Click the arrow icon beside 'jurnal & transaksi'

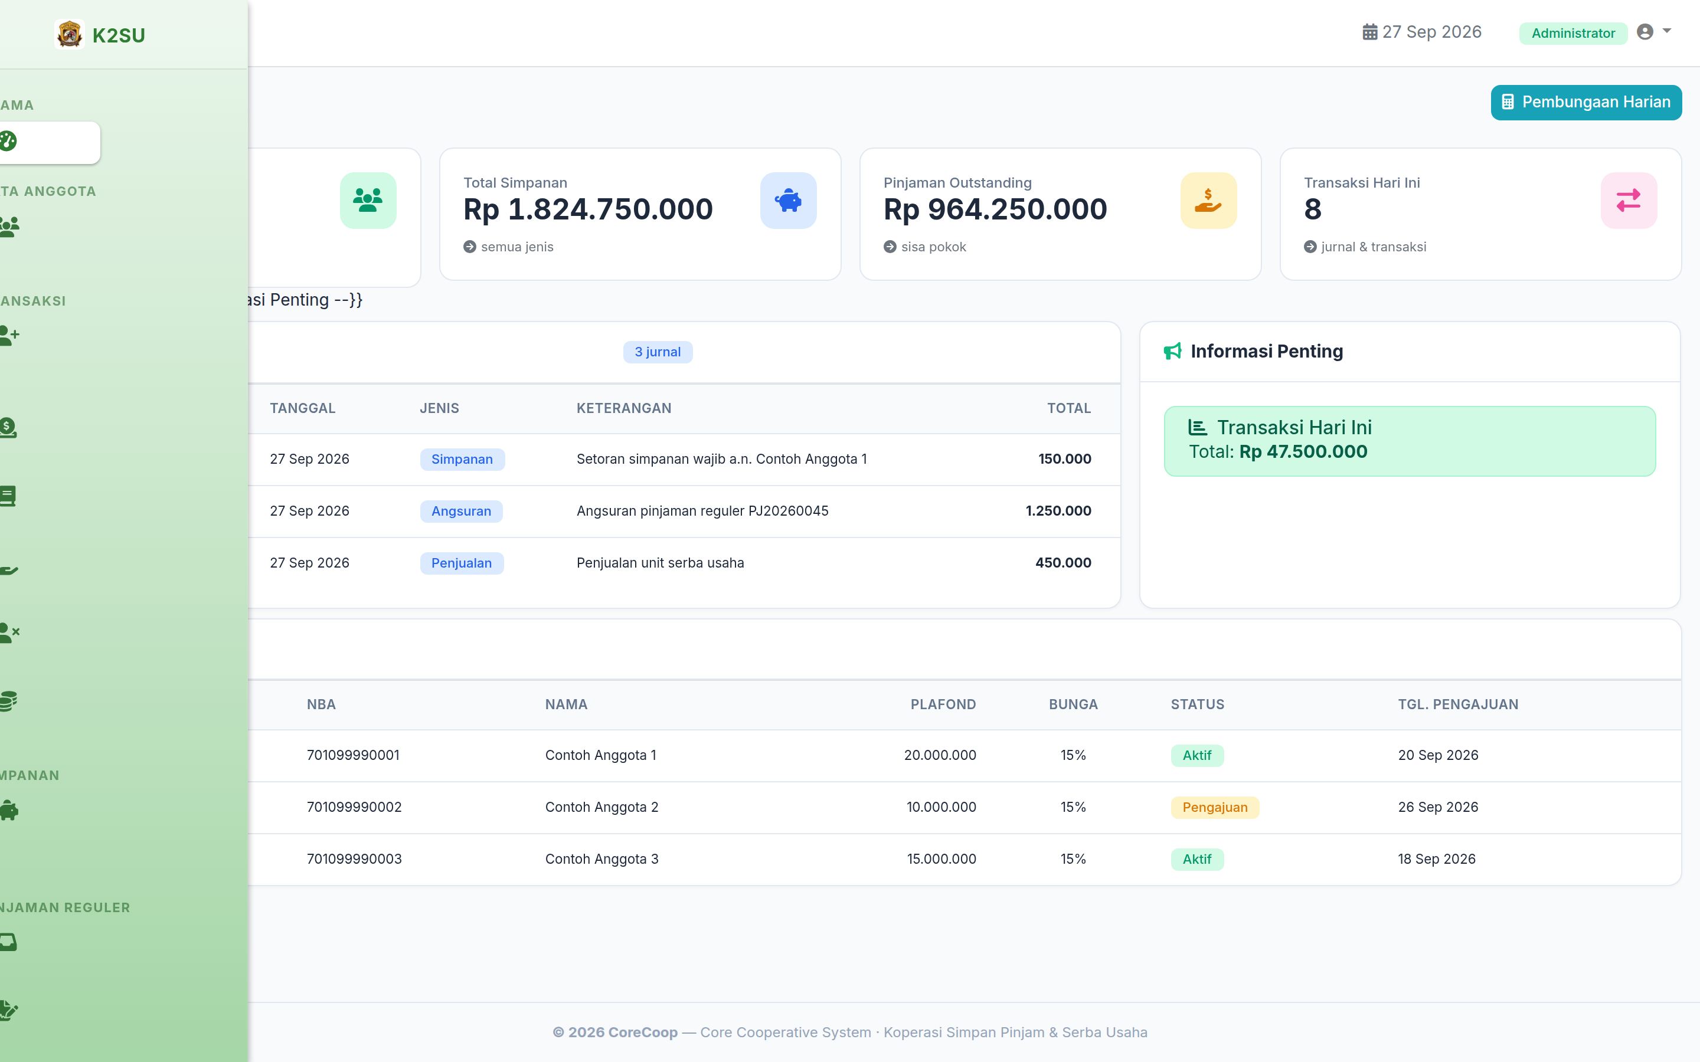pyautogui.click(x=1310, y=247)
